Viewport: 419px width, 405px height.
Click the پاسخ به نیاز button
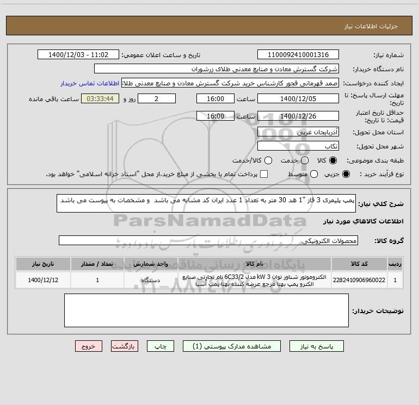(x=317, y=346)
